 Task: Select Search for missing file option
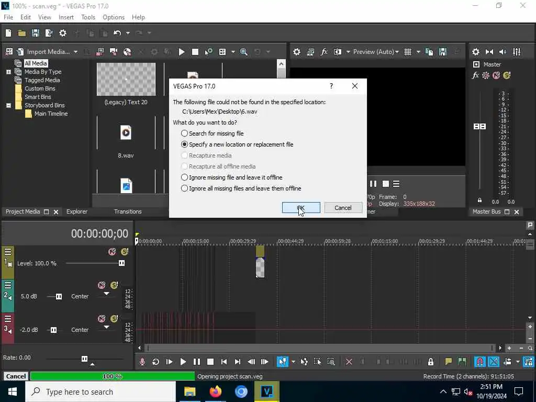(213, 133)
